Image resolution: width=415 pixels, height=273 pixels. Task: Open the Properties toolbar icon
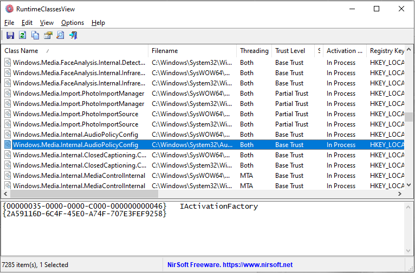click(48, 35)
